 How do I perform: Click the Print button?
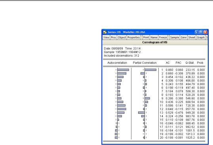point(146,37)
